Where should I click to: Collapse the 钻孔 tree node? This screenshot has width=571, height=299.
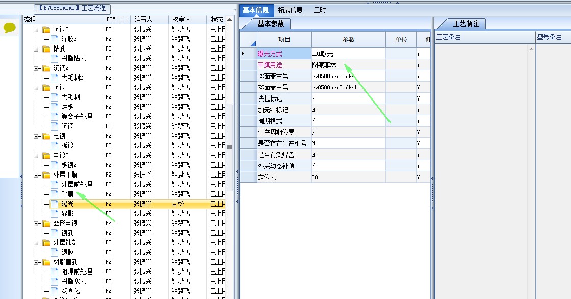[x=36, y=48]
